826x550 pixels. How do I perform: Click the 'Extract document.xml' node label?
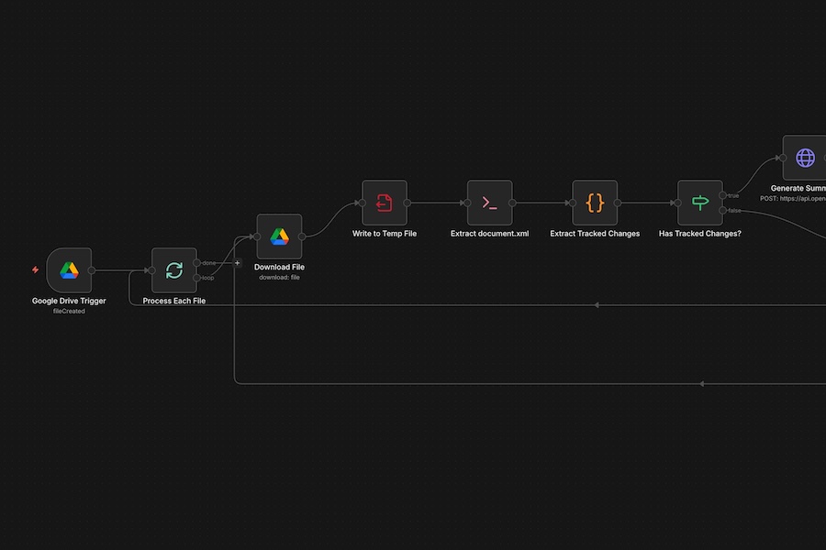(489, 234)
